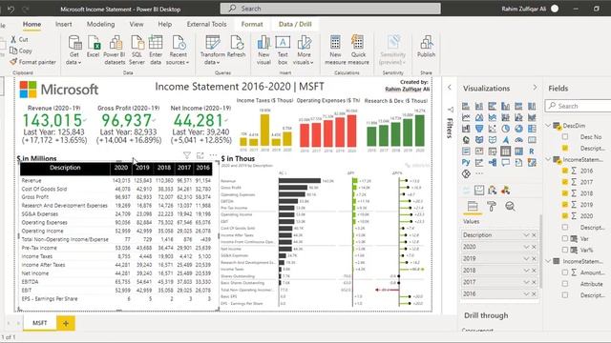Open the 2018 value field dropdown
The image size is (611, 343).
tap(526, 271)
